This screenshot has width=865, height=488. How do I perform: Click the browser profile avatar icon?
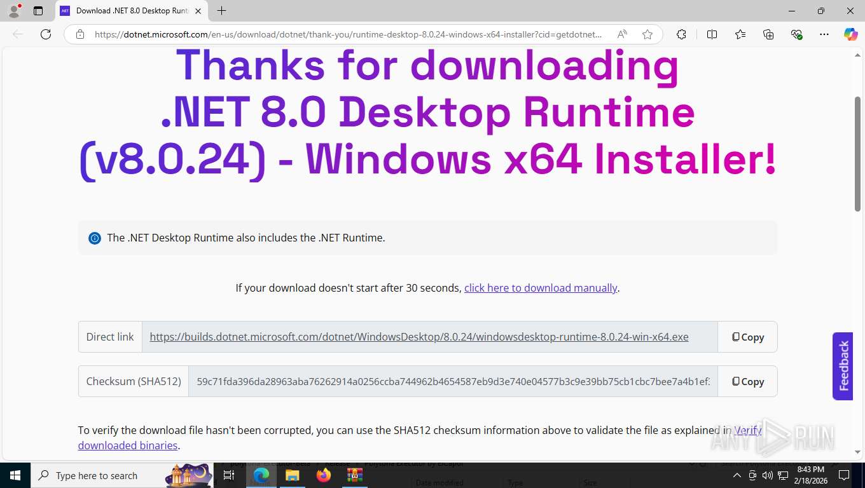click(x=13, y=11)
